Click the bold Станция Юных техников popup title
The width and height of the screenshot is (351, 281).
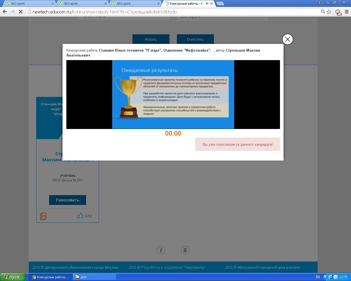(x=155, y=50)
